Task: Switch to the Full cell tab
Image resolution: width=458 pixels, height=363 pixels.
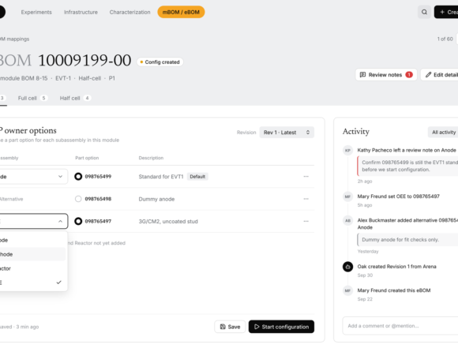Action: click(x=32, y=98)
